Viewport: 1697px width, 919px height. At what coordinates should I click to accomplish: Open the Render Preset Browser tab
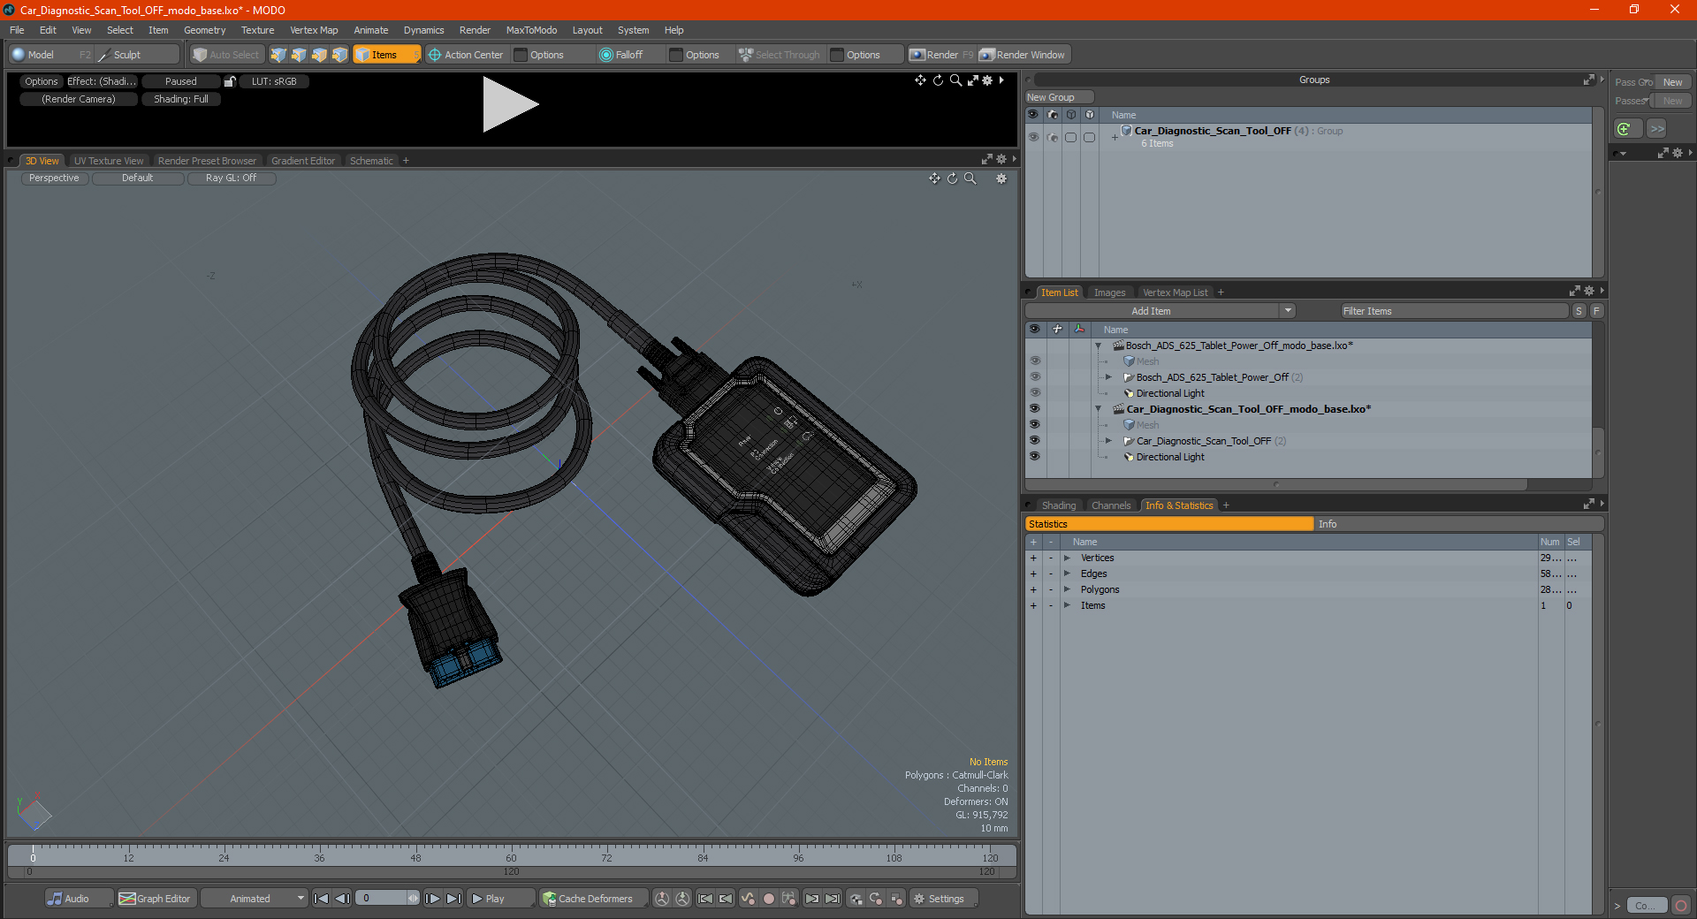pos(207,161)
